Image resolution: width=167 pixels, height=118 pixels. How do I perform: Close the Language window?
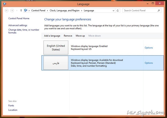tap(160, 3)
